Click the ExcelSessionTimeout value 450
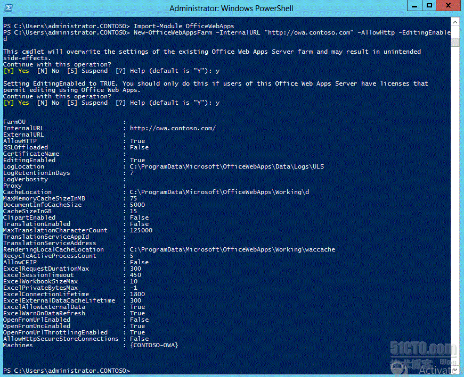 (x=135, y=275)
